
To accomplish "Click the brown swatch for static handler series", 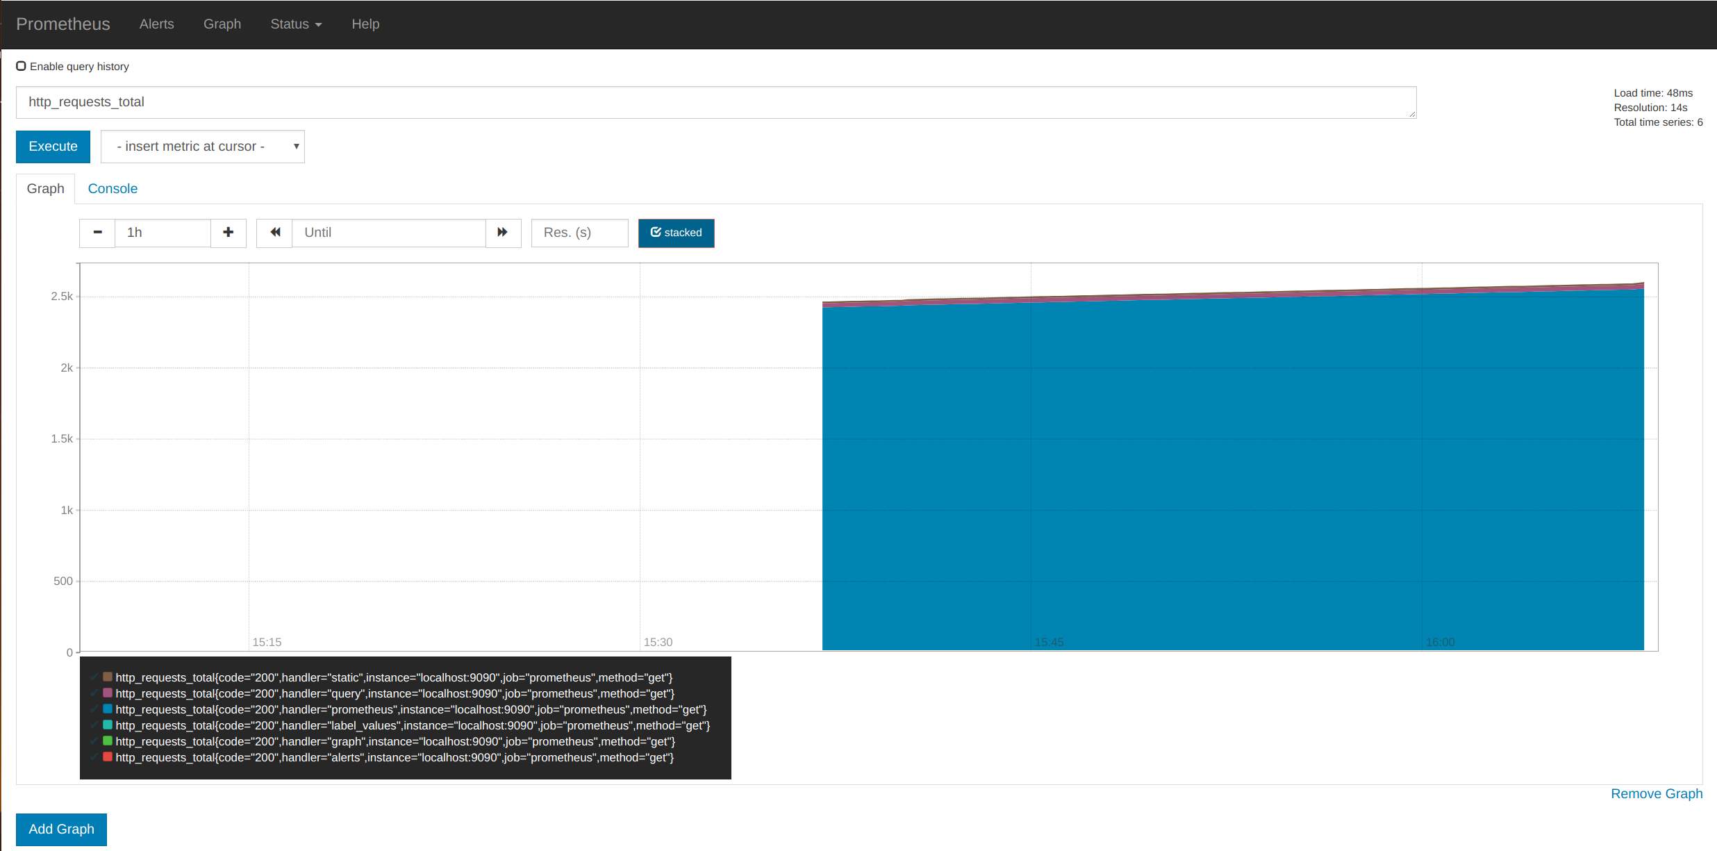I will [x=108, y=677].
